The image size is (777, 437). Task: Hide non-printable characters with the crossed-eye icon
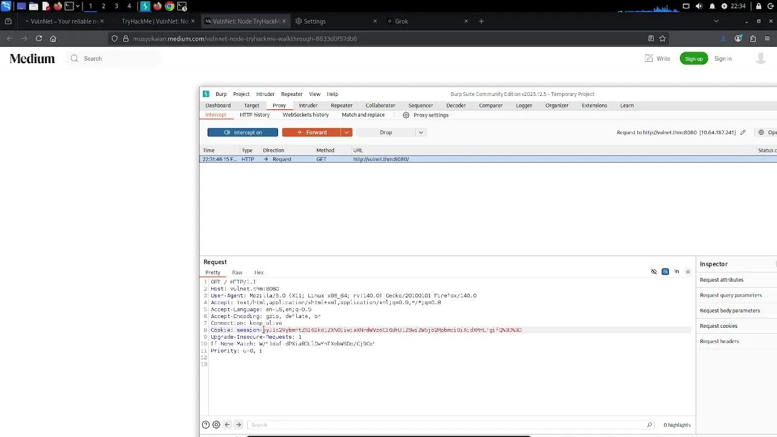[x=654, y=272]
